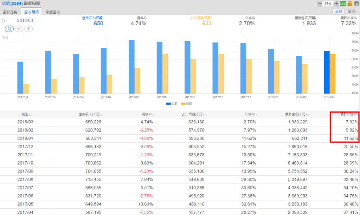Switch to the 營收明細 tab
The width and height of the screenshot is (360, 215).
[31, 12]
